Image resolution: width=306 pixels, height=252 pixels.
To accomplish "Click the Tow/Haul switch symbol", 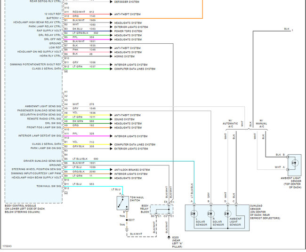I will [123, 203].
